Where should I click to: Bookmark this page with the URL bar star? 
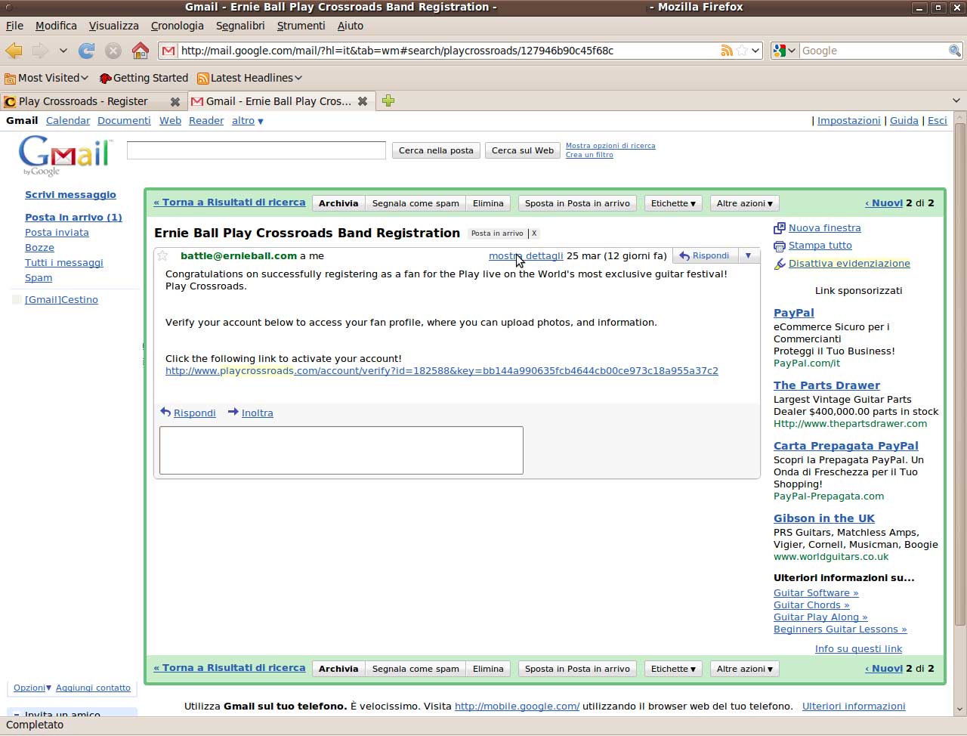pos(742,51)
